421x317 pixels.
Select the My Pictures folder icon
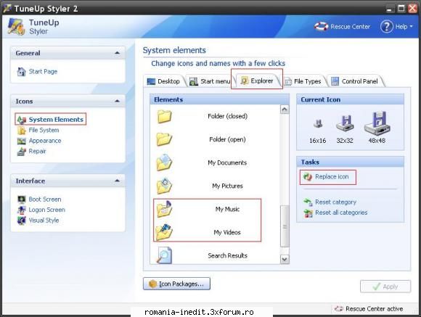pos(164,186)
